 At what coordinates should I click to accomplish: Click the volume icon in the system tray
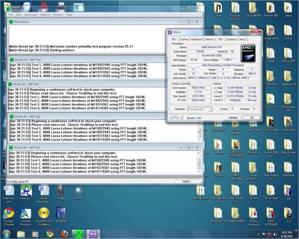(x=275, y=234)
